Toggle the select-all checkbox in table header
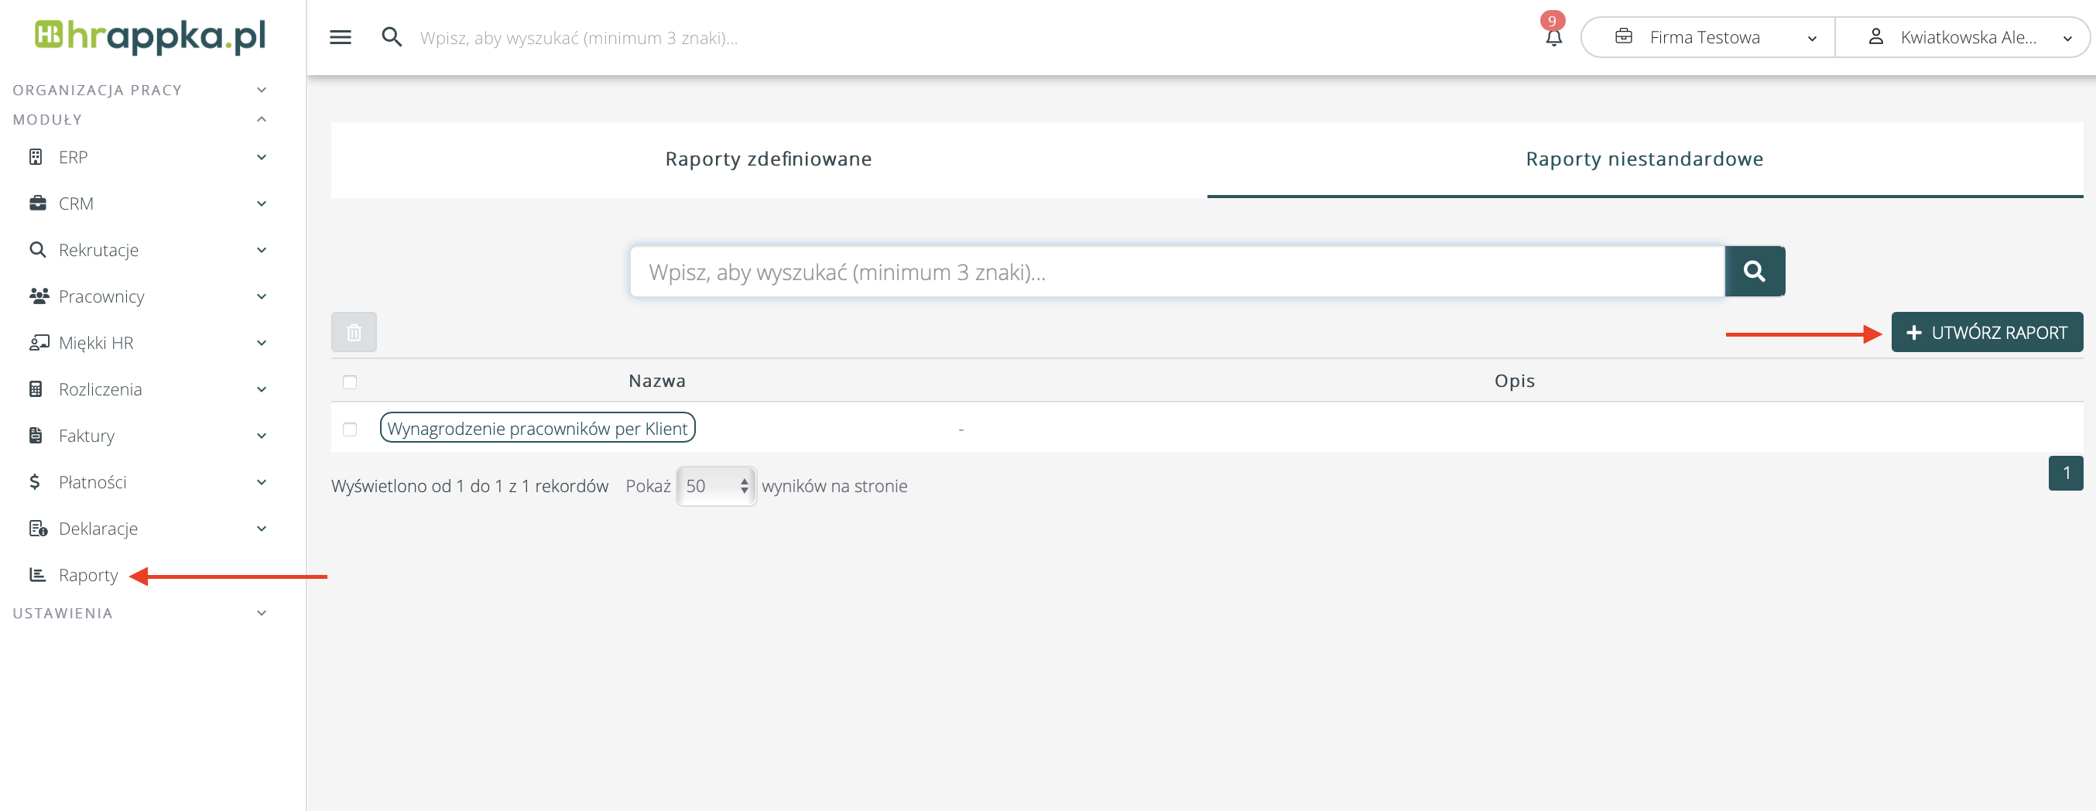Screen dimensions: 2096x811 pos(350,382)
